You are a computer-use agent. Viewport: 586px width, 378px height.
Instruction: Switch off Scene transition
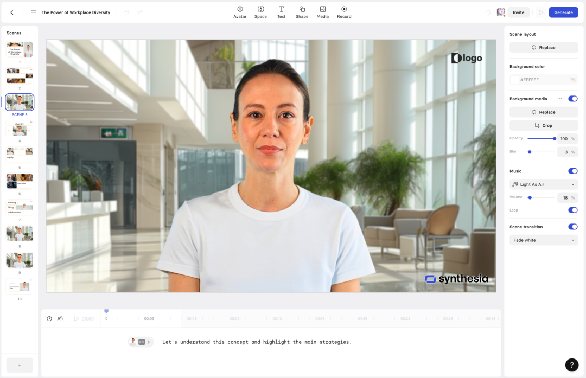click(x=572, y=227)
